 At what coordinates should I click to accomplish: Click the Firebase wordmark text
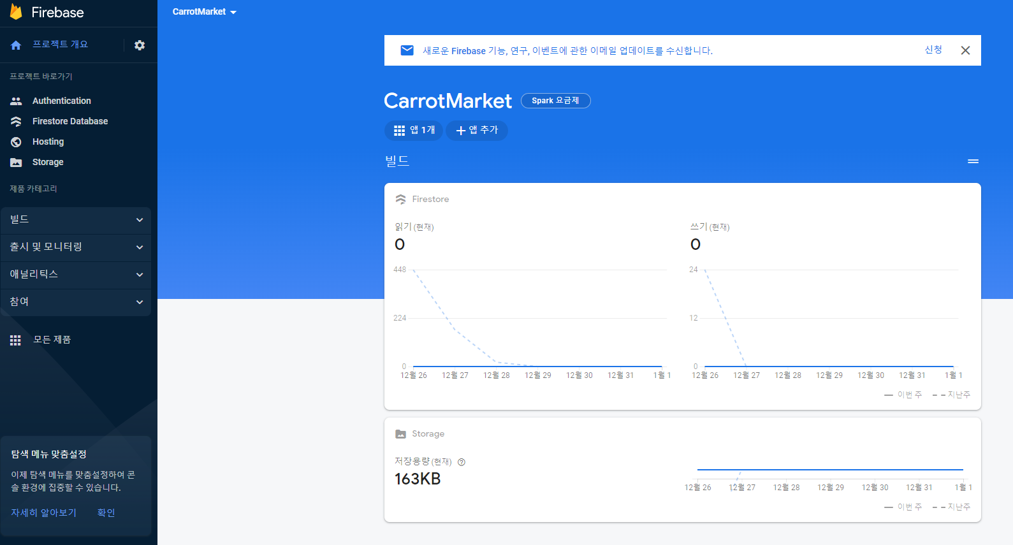[x=57, y=13]
